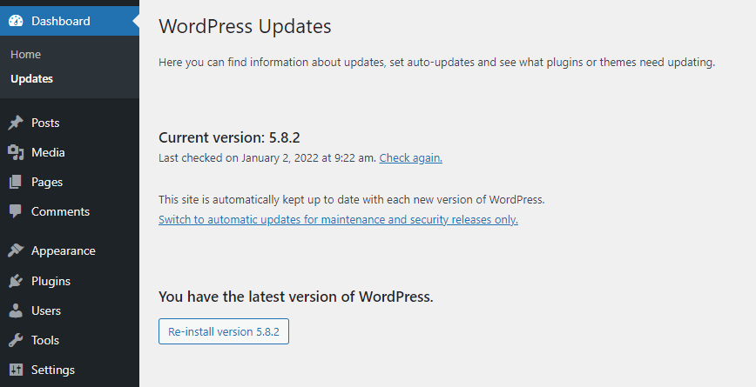Switch to maintenance and security updates only
The width and height of the screenshot is (756, 387).
coord(338,220)
